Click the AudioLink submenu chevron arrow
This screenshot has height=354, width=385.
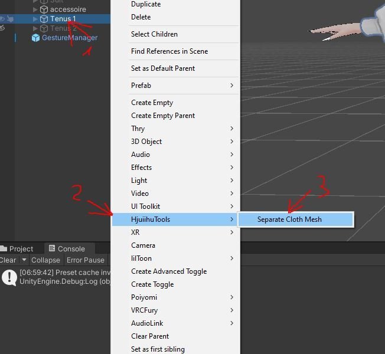232,323
